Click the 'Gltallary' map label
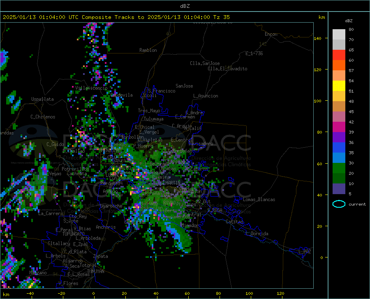This screenshot has height=299, width=370. [59, 243]
